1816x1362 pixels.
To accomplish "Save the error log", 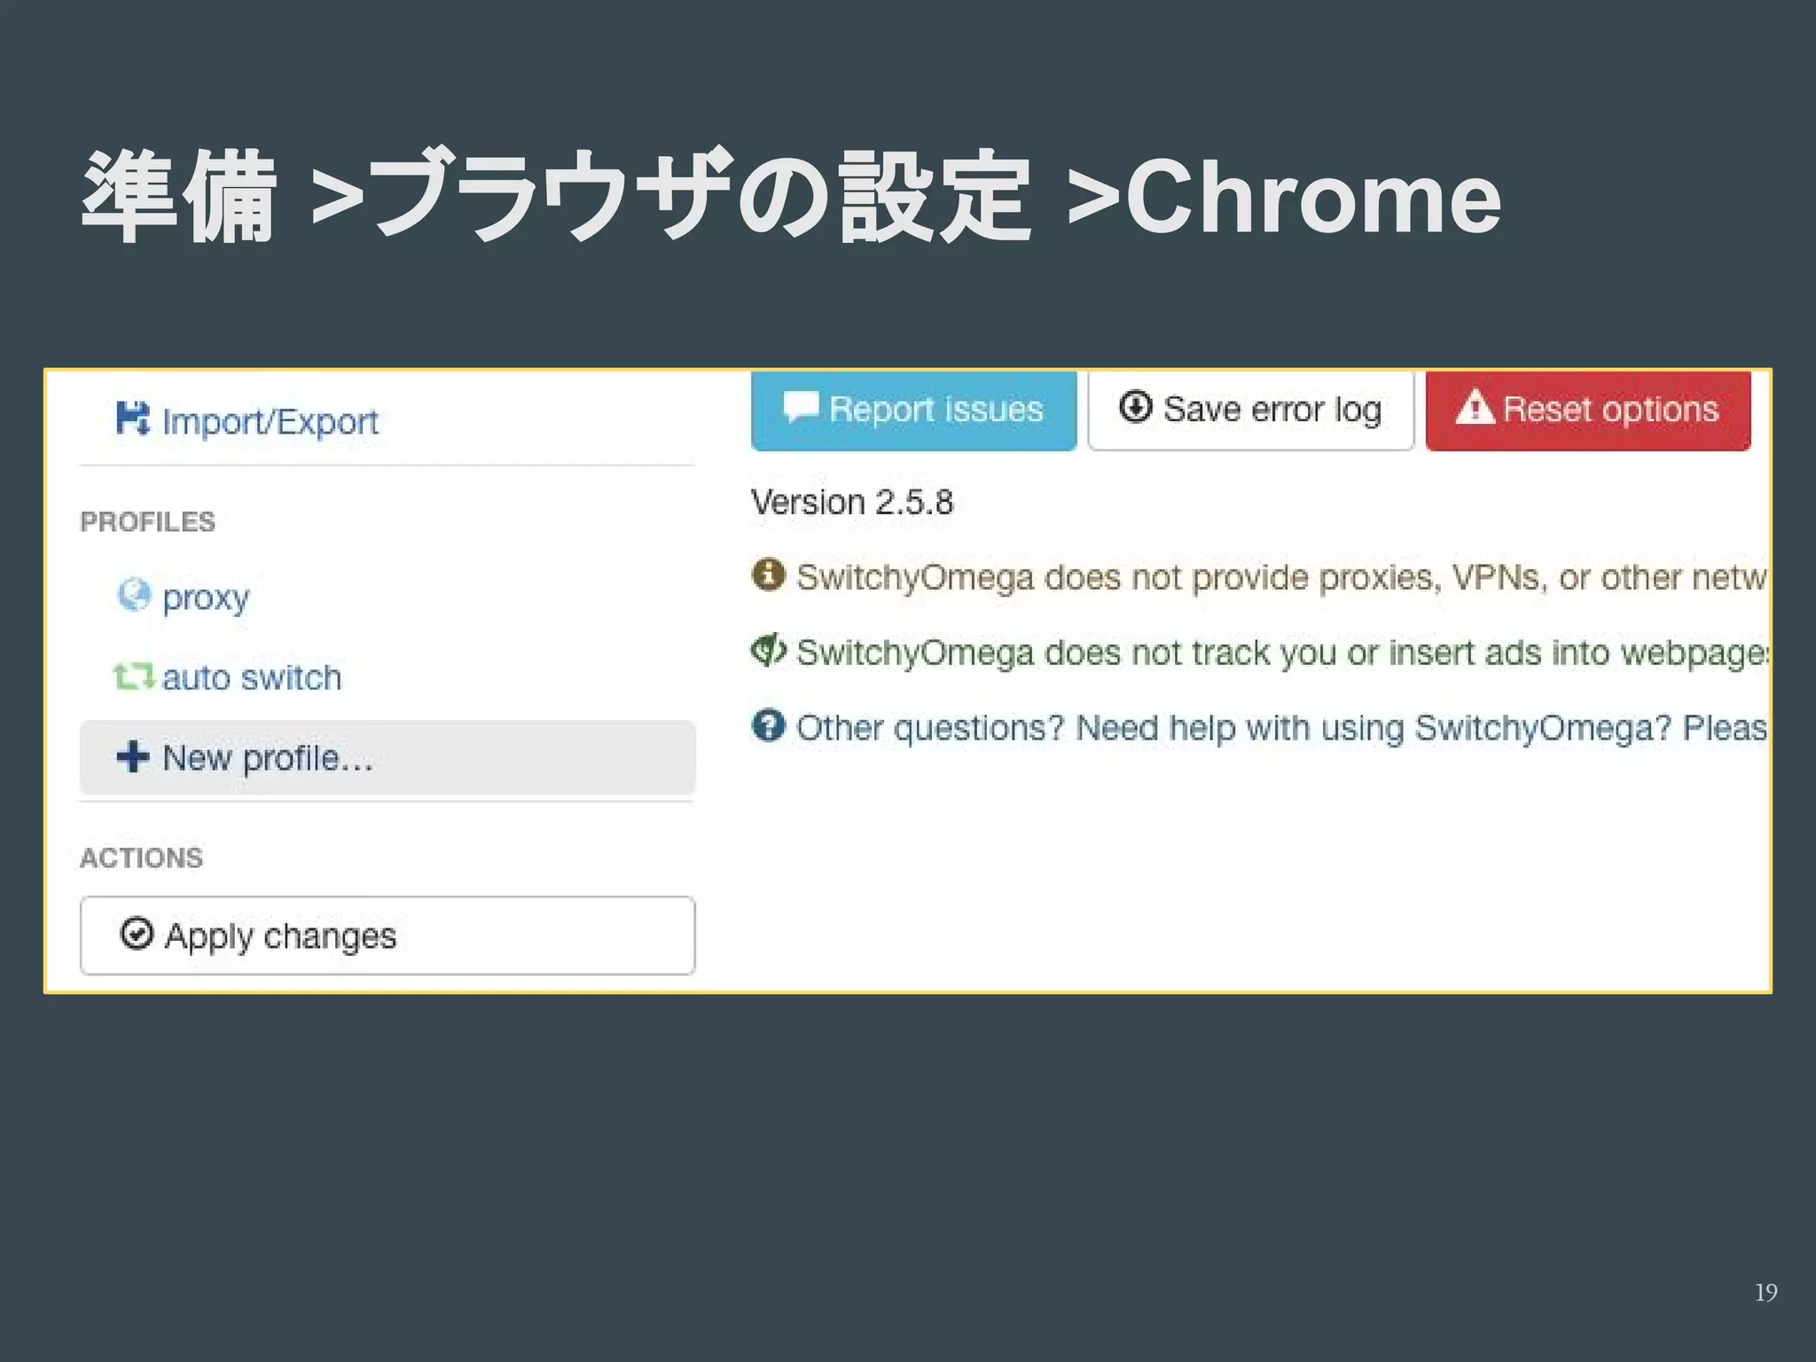I will (1250, 411).
